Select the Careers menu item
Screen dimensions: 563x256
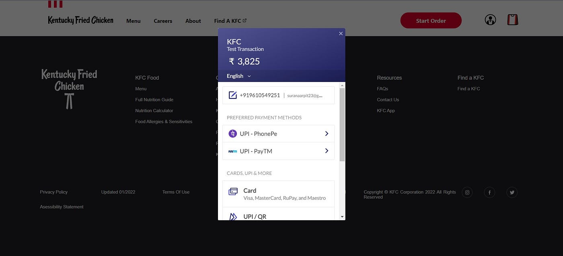tap(162, 21)
